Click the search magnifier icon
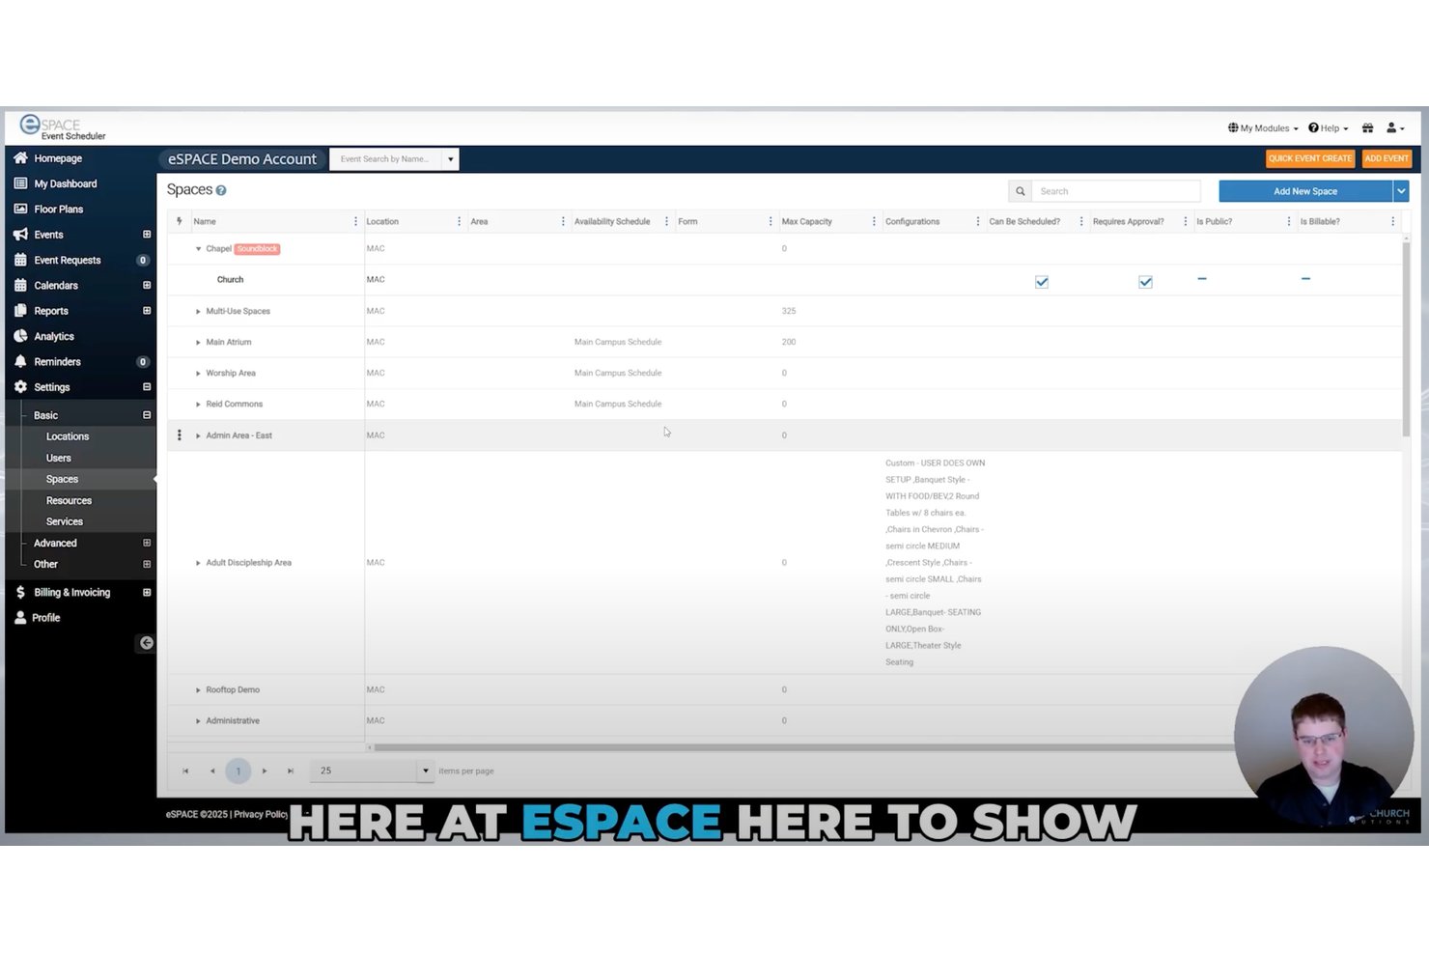Screen dimensions: 1429x953 point(1020,191)
